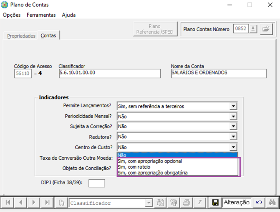Click the trash bin delete icon

point(174,203)
